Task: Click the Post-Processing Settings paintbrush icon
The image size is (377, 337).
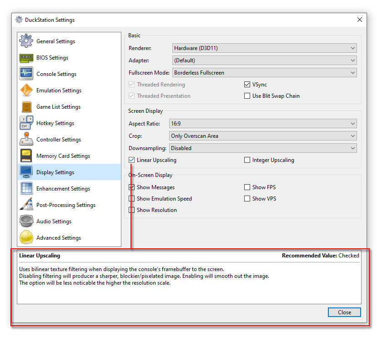Action: (26, 205)
